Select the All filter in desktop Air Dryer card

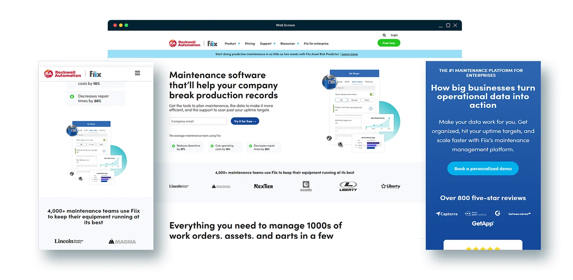(x=341, y=100)
